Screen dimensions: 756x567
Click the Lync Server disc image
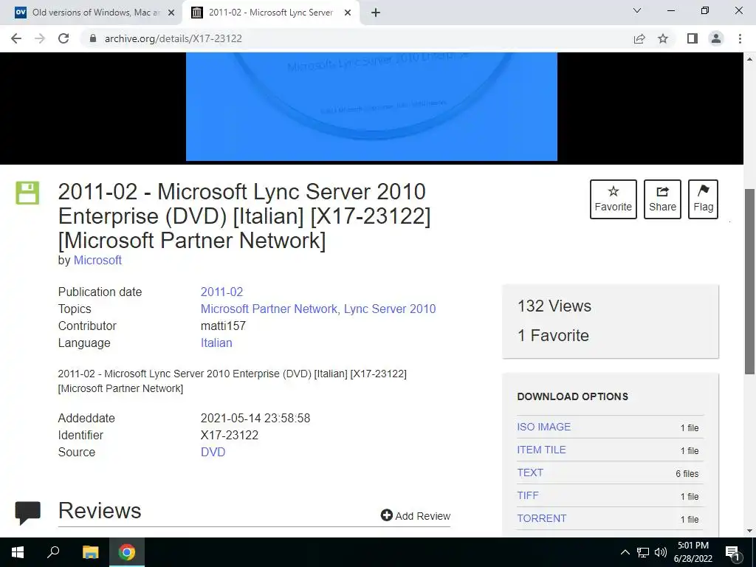(x=372, y=106)
